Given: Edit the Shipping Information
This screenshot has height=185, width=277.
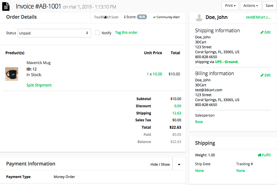Looking at the screenshot, I should 265,32.
